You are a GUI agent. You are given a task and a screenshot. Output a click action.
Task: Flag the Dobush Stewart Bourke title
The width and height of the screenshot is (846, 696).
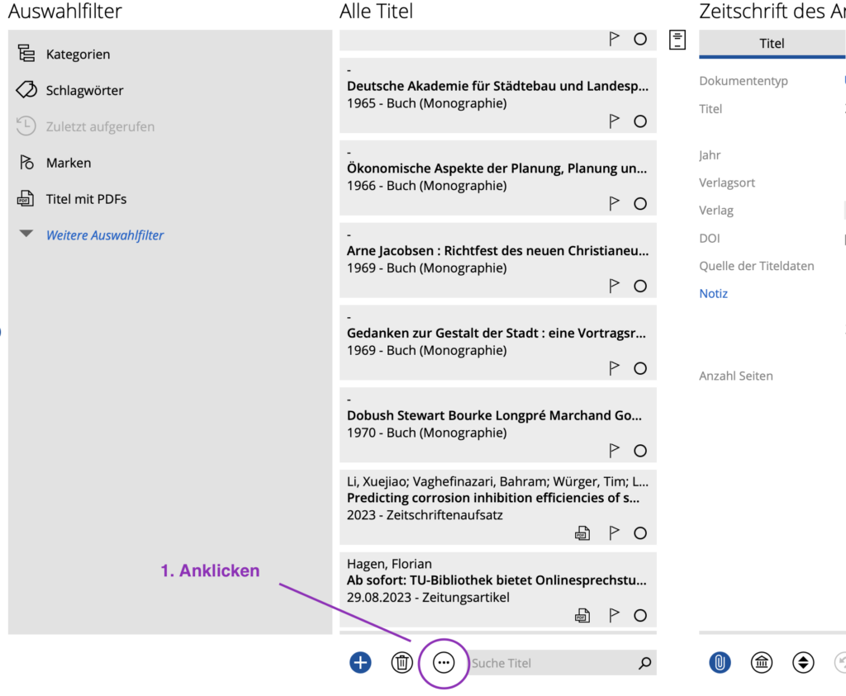[x=614, y=451]
